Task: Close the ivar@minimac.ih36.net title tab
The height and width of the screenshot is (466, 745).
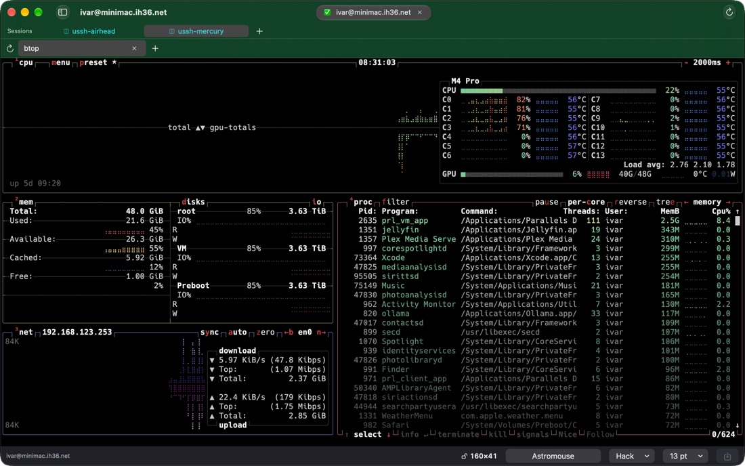Action: click(419, 12)
